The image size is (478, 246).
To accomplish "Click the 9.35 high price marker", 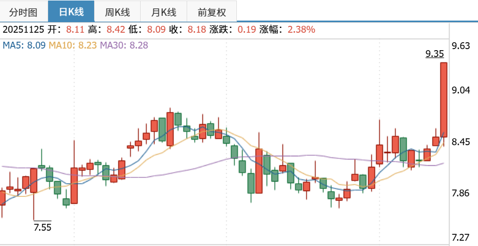I will pyautogui.click(x=434, y=54).
